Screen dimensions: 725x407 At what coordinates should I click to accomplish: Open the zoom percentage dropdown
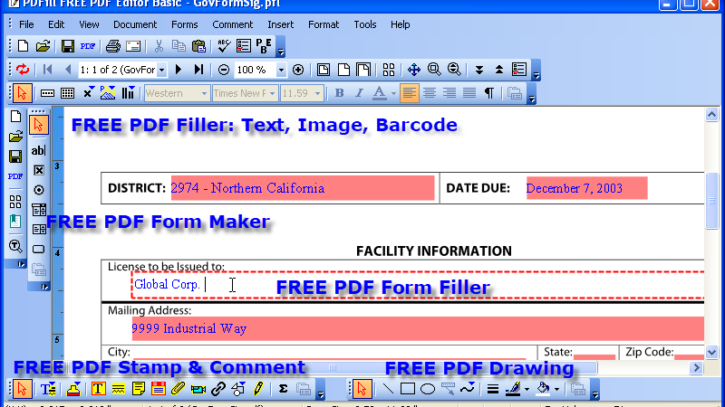[281, 70]
